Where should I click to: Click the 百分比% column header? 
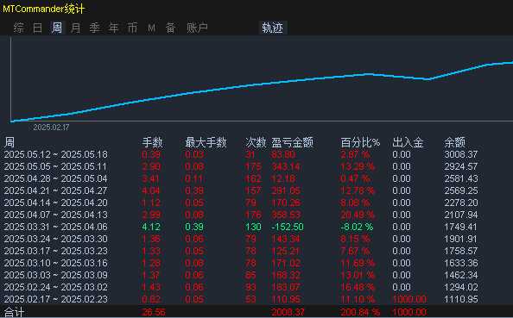(x=360, y=142)
